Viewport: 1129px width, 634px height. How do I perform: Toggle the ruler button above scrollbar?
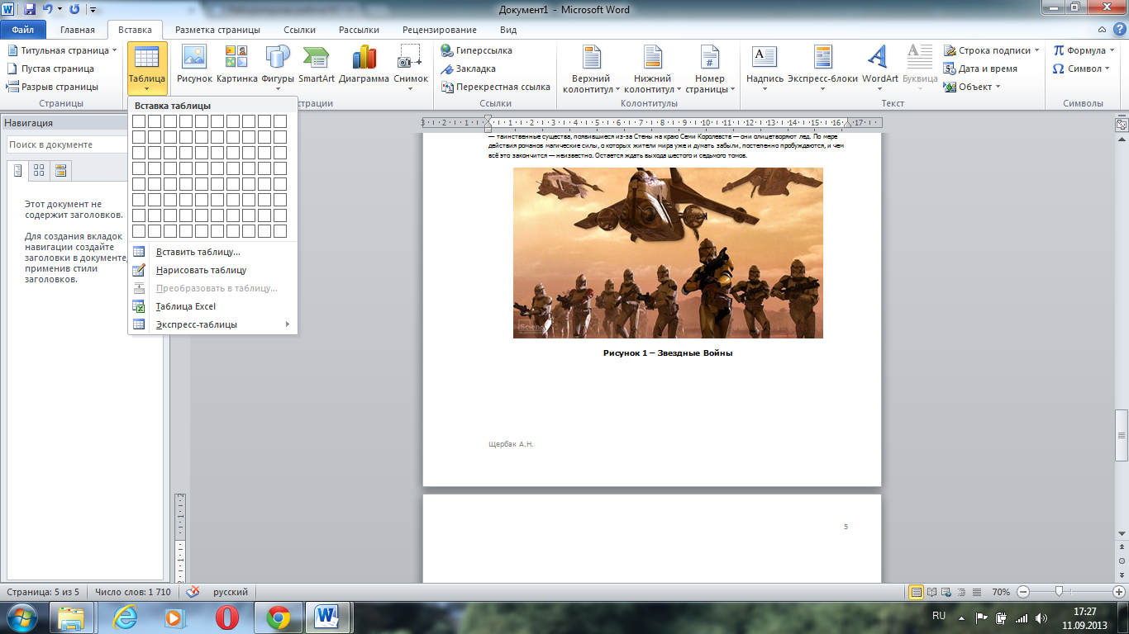coord(1122,125)
